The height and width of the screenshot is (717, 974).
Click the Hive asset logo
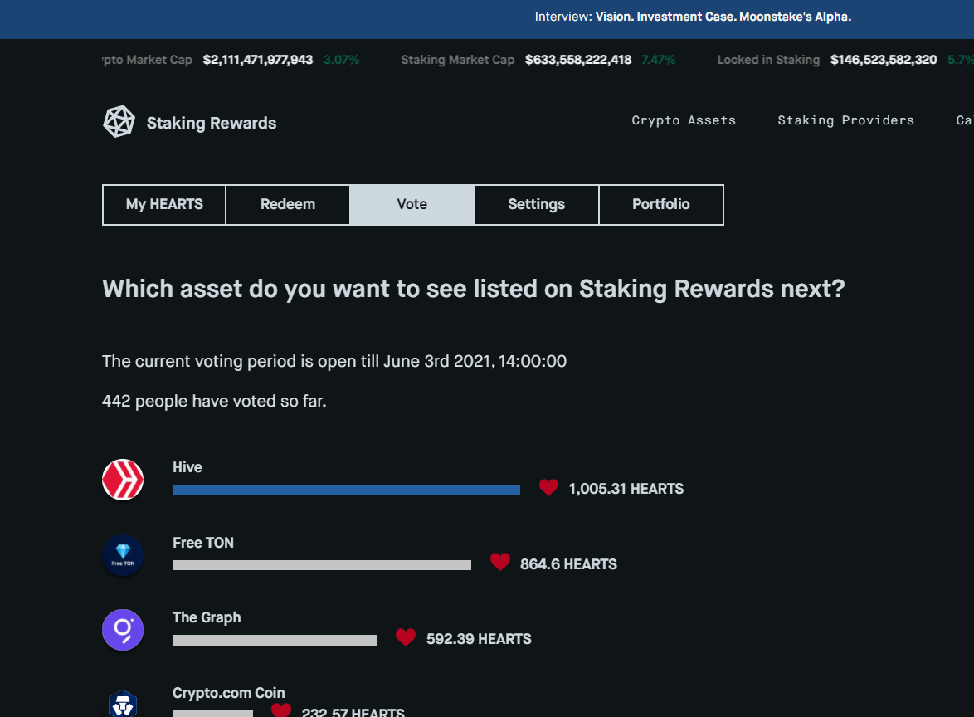(123, 480)
